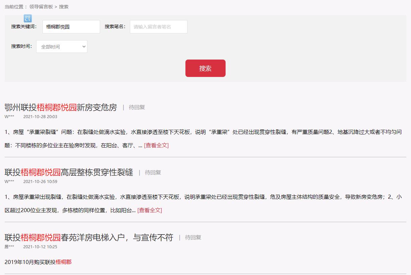Screen dimensions: 411x275
Task: Select the keyword text 梧桐郡悦园 in search box
Action: point(59,27)
